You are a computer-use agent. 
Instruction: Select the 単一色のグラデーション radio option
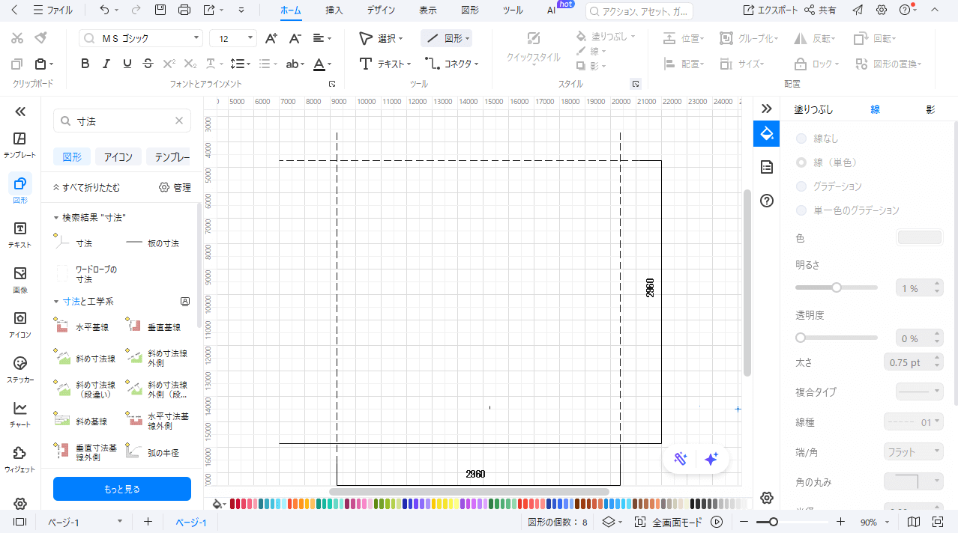(x=802, y=210)
